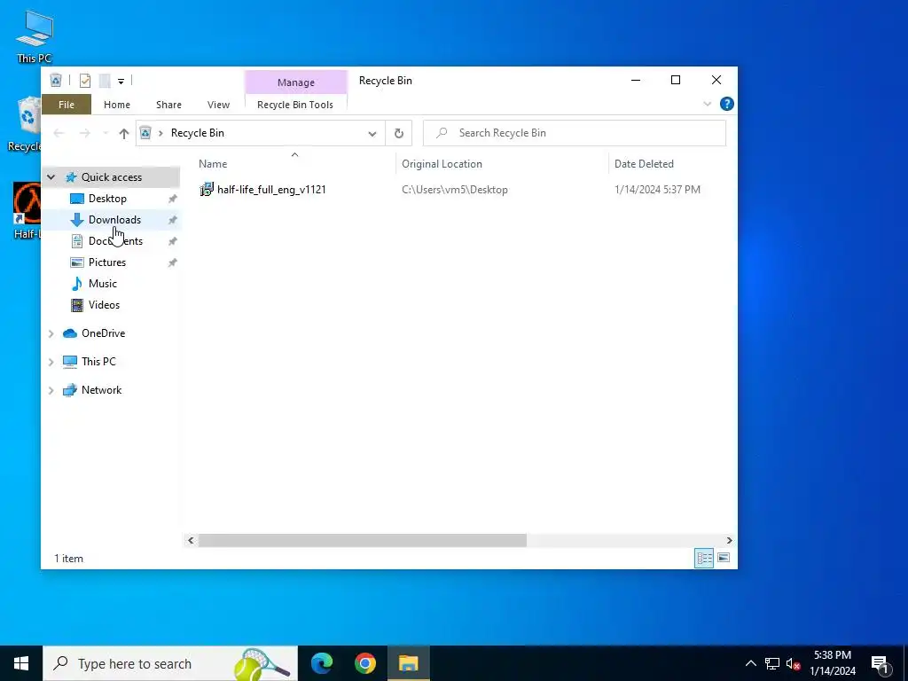This screenshot has height=681, width=908.
Task: Click the Forward navigation arrow
Action: 84,133
